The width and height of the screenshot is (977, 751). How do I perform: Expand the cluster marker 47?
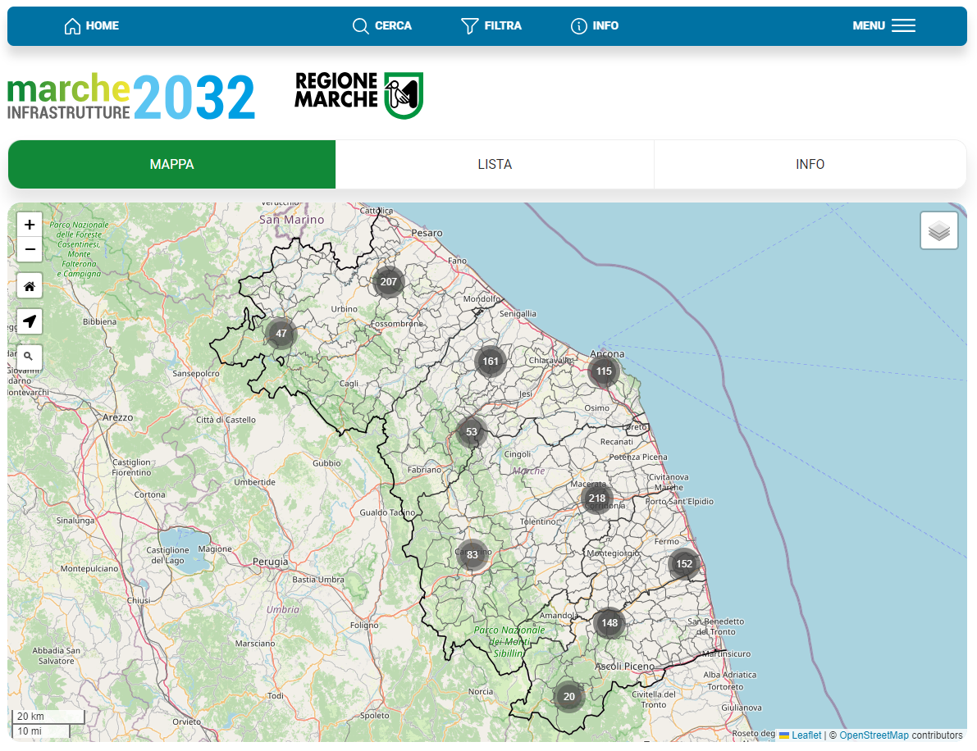[x=281, y=333]
